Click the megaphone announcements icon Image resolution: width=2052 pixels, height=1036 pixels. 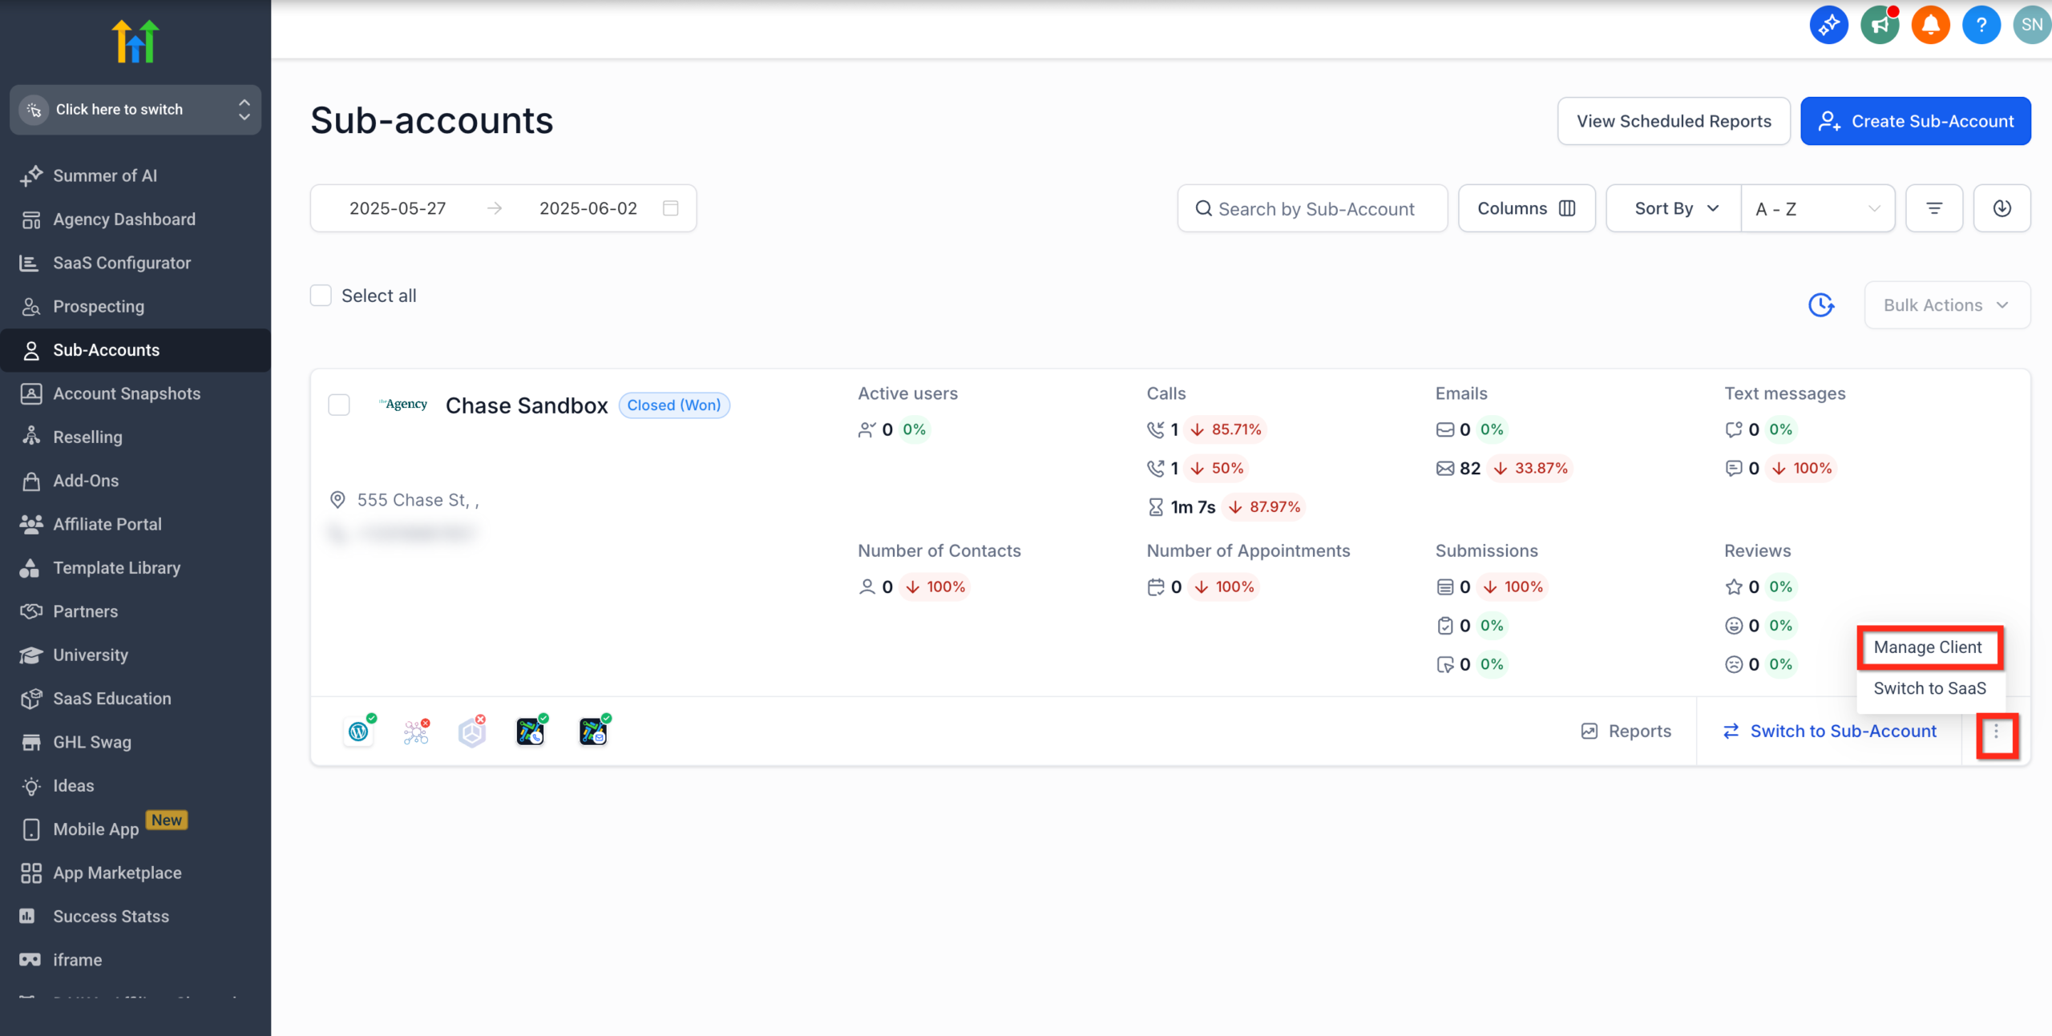1880,25
